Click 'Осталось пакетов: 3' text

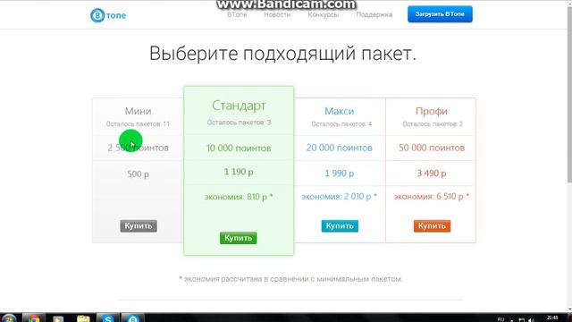click(239, 123)
